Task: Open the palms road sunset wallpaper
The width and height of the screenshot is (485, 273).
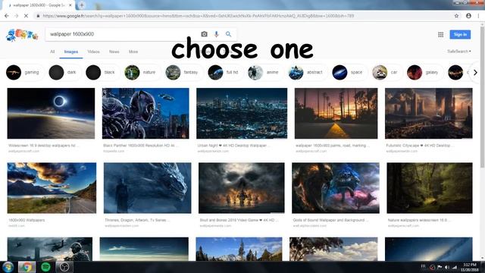Action: pos(336,113)
